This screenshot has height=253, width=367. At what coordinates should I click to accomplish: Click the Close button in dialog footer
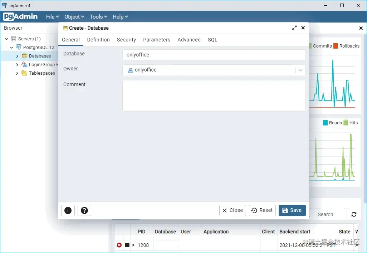point(233,210)
